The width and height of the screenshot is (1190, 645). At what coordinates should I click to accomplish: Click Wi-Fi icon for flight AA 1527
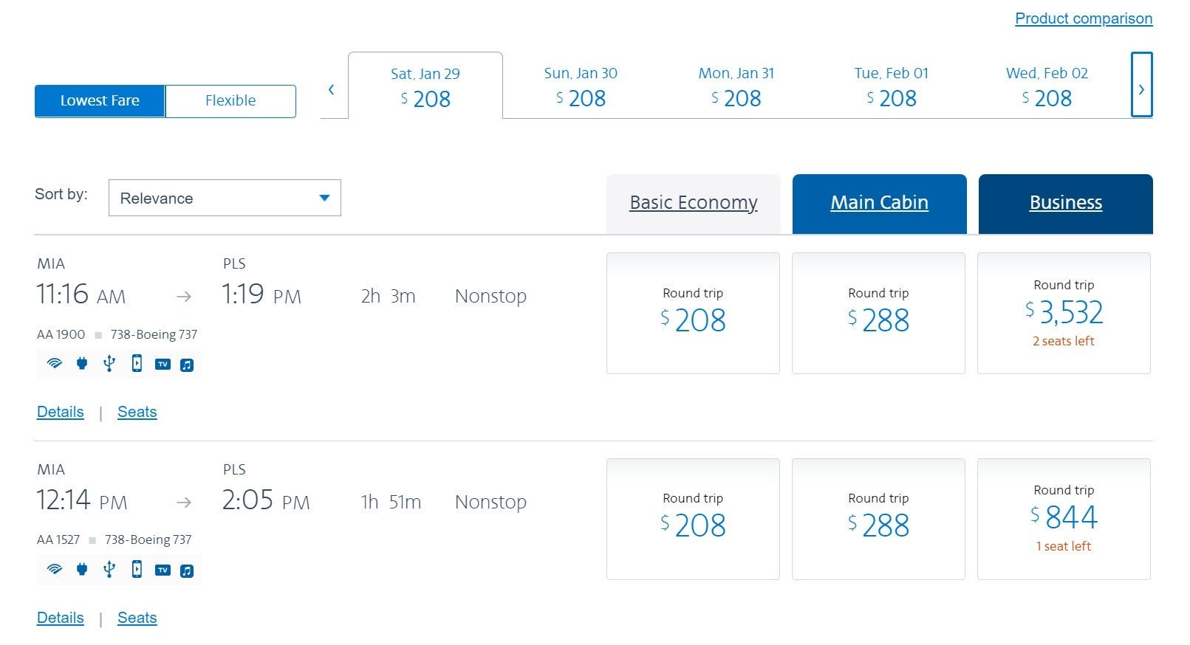(x=55, y=570)
